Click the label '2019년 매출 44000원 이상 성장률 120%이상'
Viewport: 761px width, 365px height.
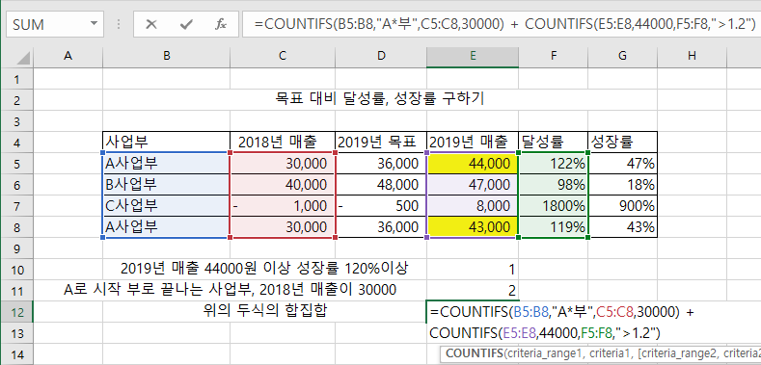tap(264, 268)
